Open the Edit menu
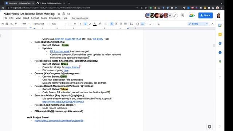 [11, 18]
